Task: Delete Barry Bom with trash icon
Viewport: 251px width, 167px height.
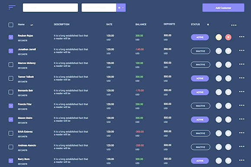Action: coord(228,161)
